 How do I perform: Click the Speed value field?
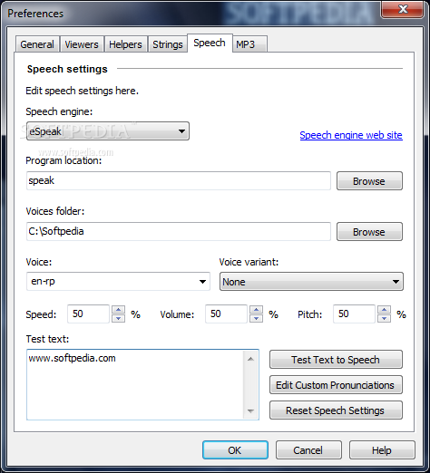coord(88,314)
